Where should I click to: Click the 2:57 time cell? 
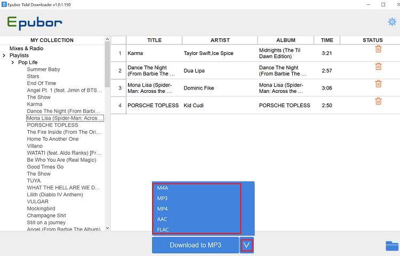tap(327, 70)
